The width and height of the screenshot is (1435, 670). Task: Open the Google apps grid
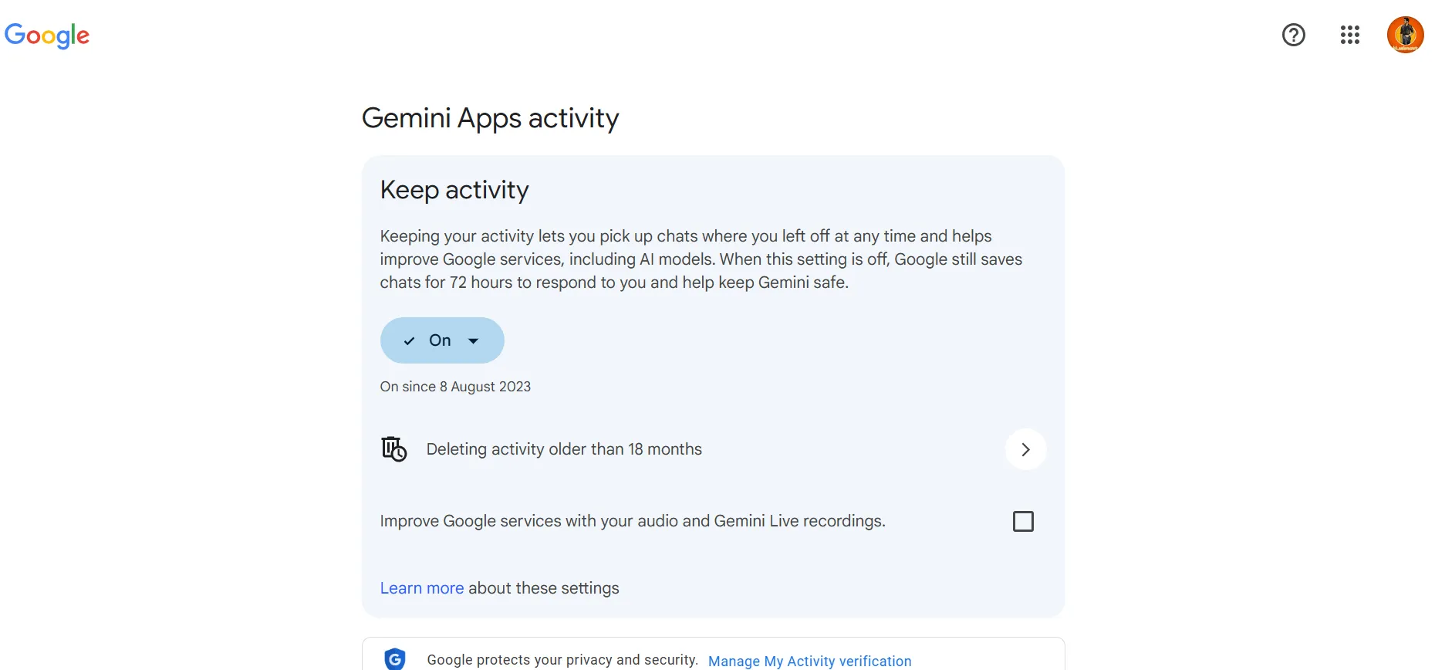click(x=1350, y=35)
